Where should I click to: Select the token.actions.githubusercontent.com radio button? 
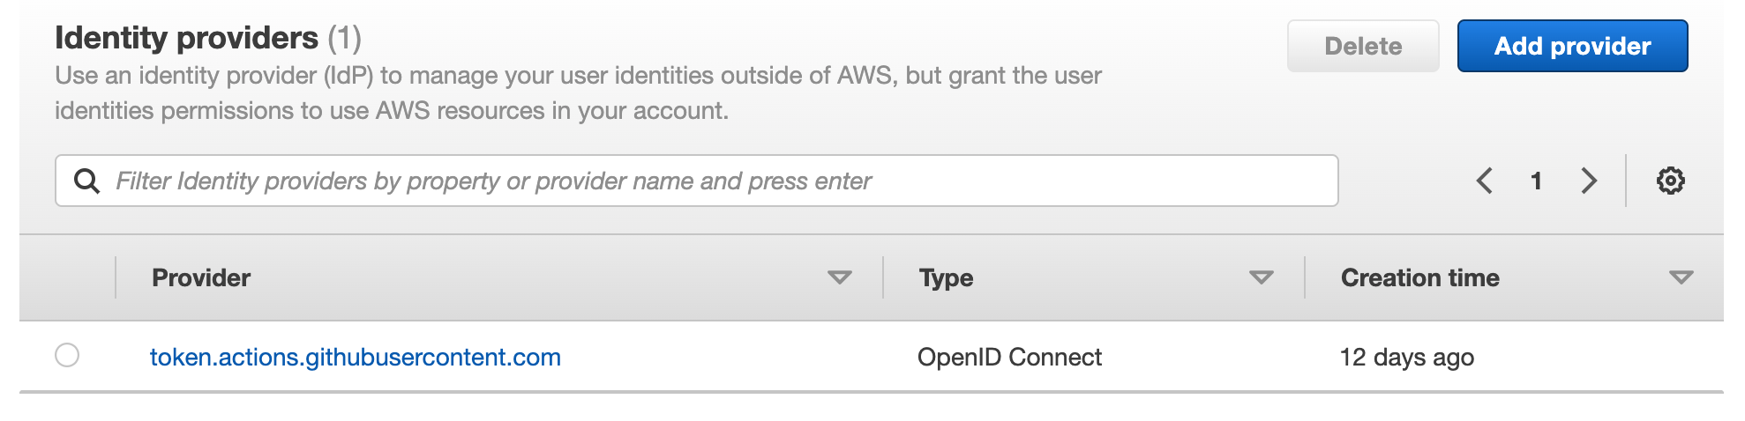67,355
